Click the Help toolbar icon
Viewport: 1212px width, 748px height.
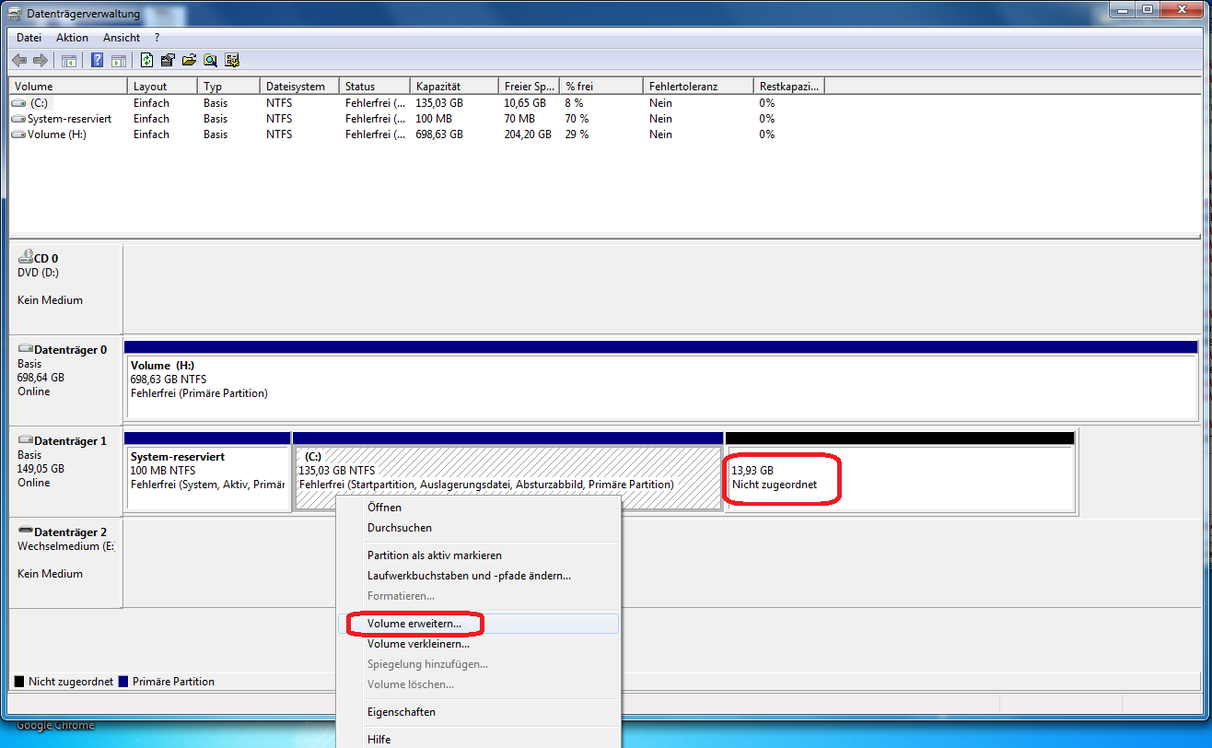tap(97, 61)
